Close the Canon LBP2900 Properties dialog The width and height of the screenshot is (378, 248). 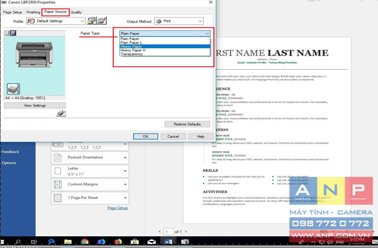tap(210, 2)
